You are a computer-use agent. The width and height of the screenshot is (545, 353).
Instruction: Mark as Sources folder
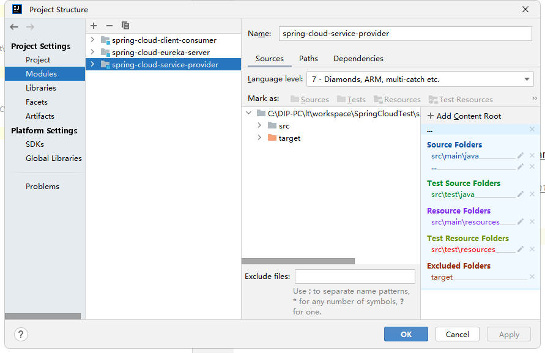click(x=310, y=99)
